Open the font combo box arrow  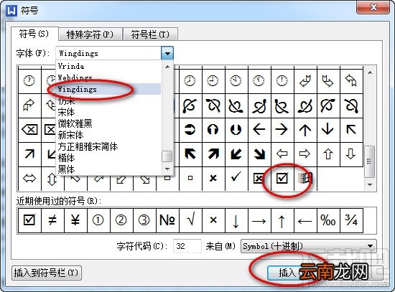167,53
